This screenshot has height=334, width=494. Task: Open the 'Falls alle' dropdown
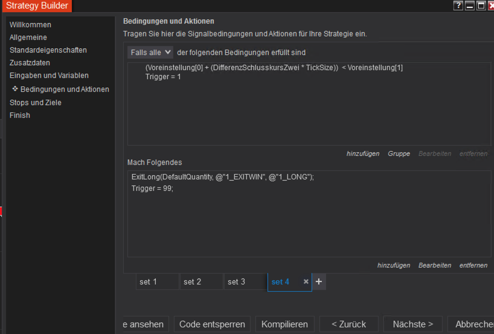click(x=151, y=53)
